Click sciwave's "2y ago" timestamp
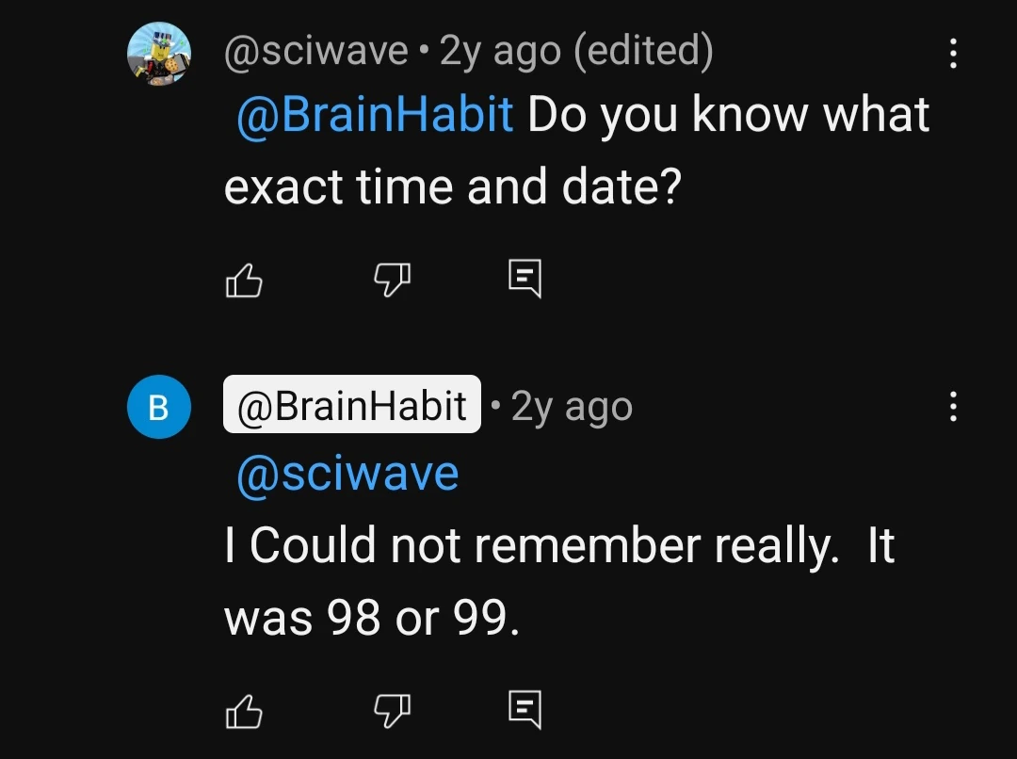Screen dimensions: 1017x759 click(499, 52)
